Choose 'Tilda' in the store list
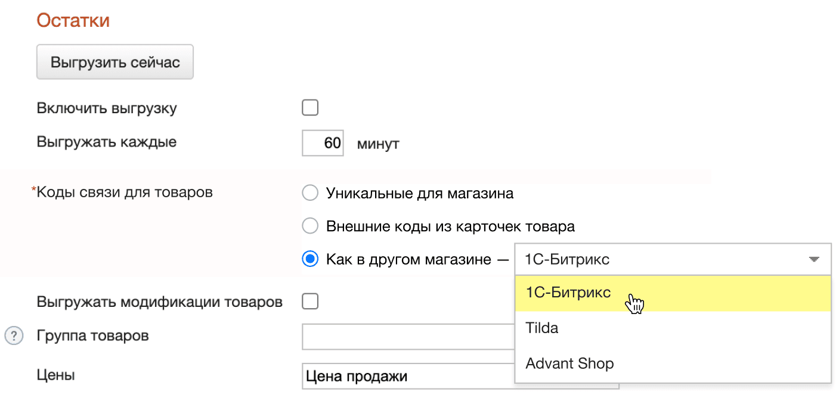The image size is (839, 407). [x=541, y=328]
